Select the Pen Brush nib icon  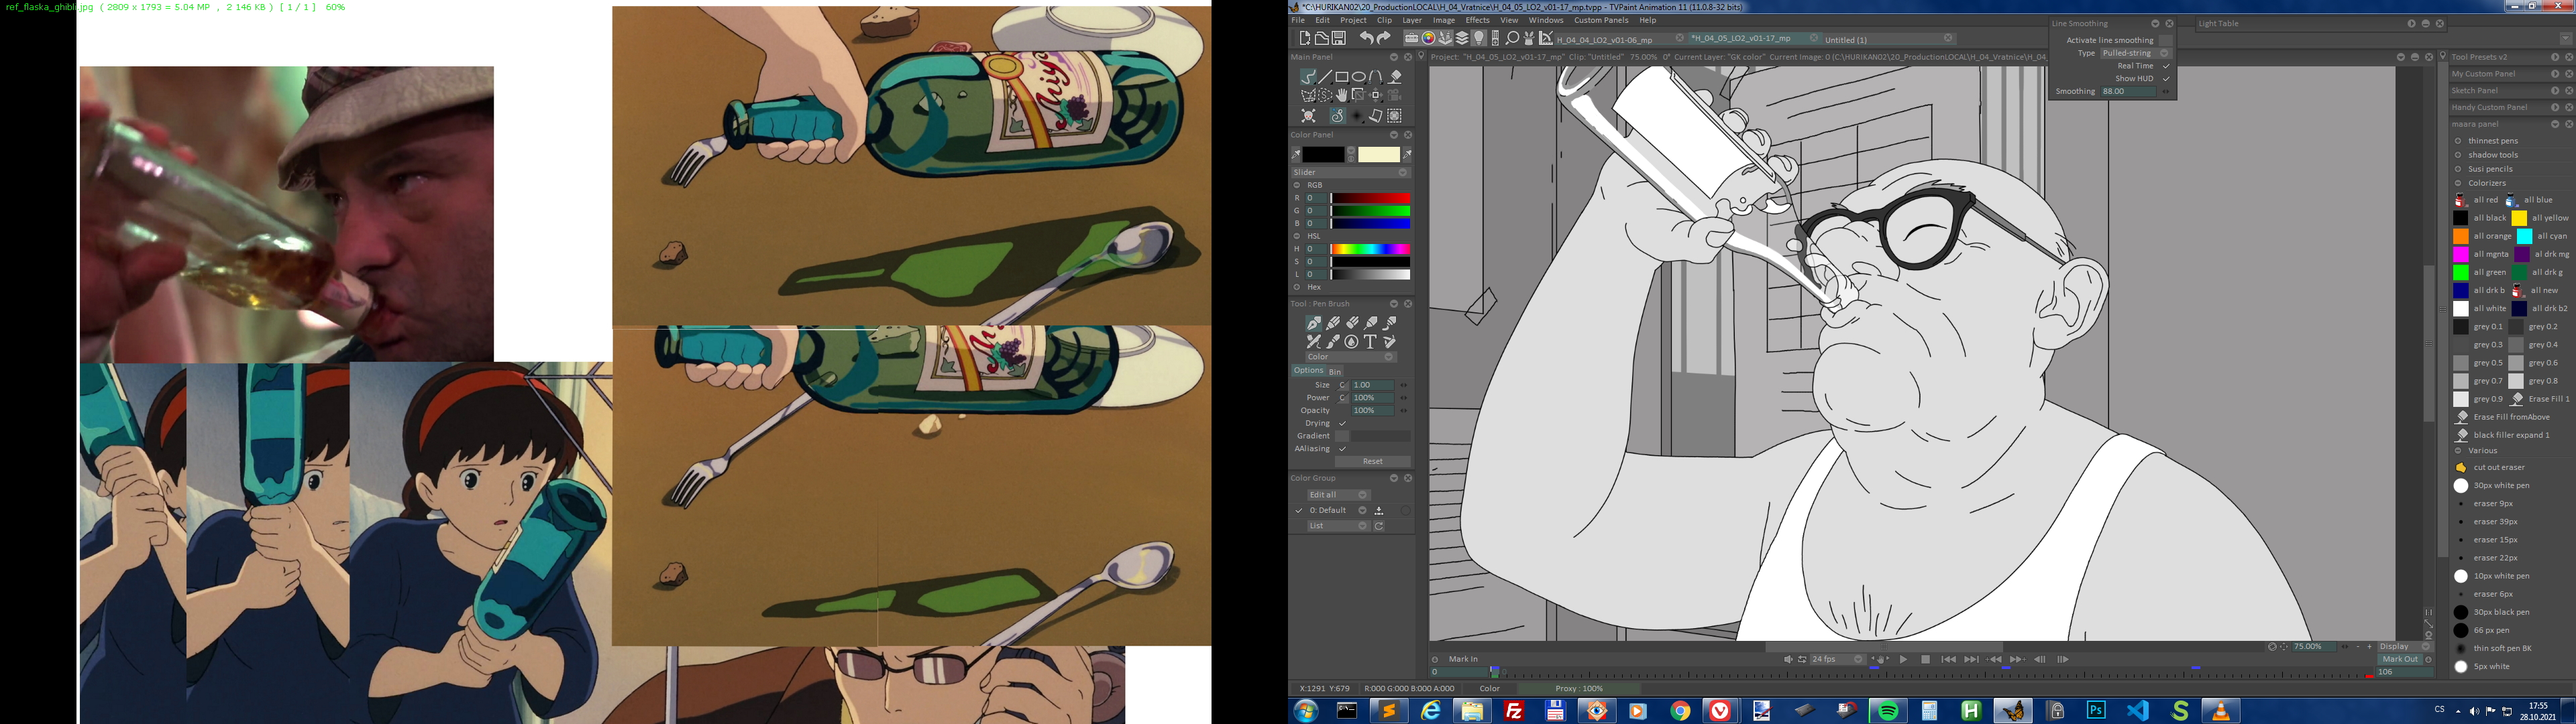point(1313,323)
